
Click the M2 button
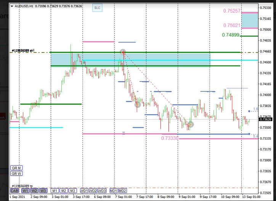pyautogui.click(x=64, y=190)
